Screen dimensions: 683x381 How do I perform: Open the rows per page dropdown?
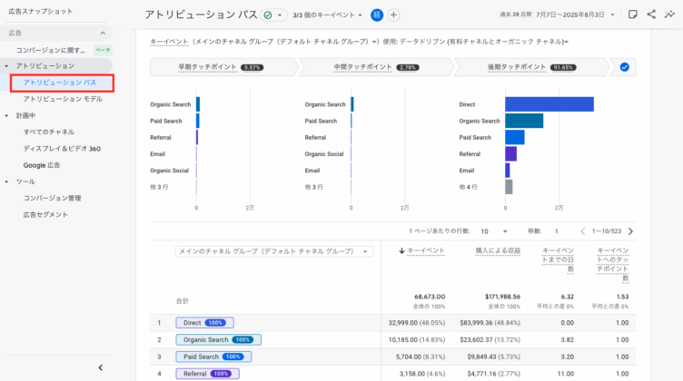[494, 231]
